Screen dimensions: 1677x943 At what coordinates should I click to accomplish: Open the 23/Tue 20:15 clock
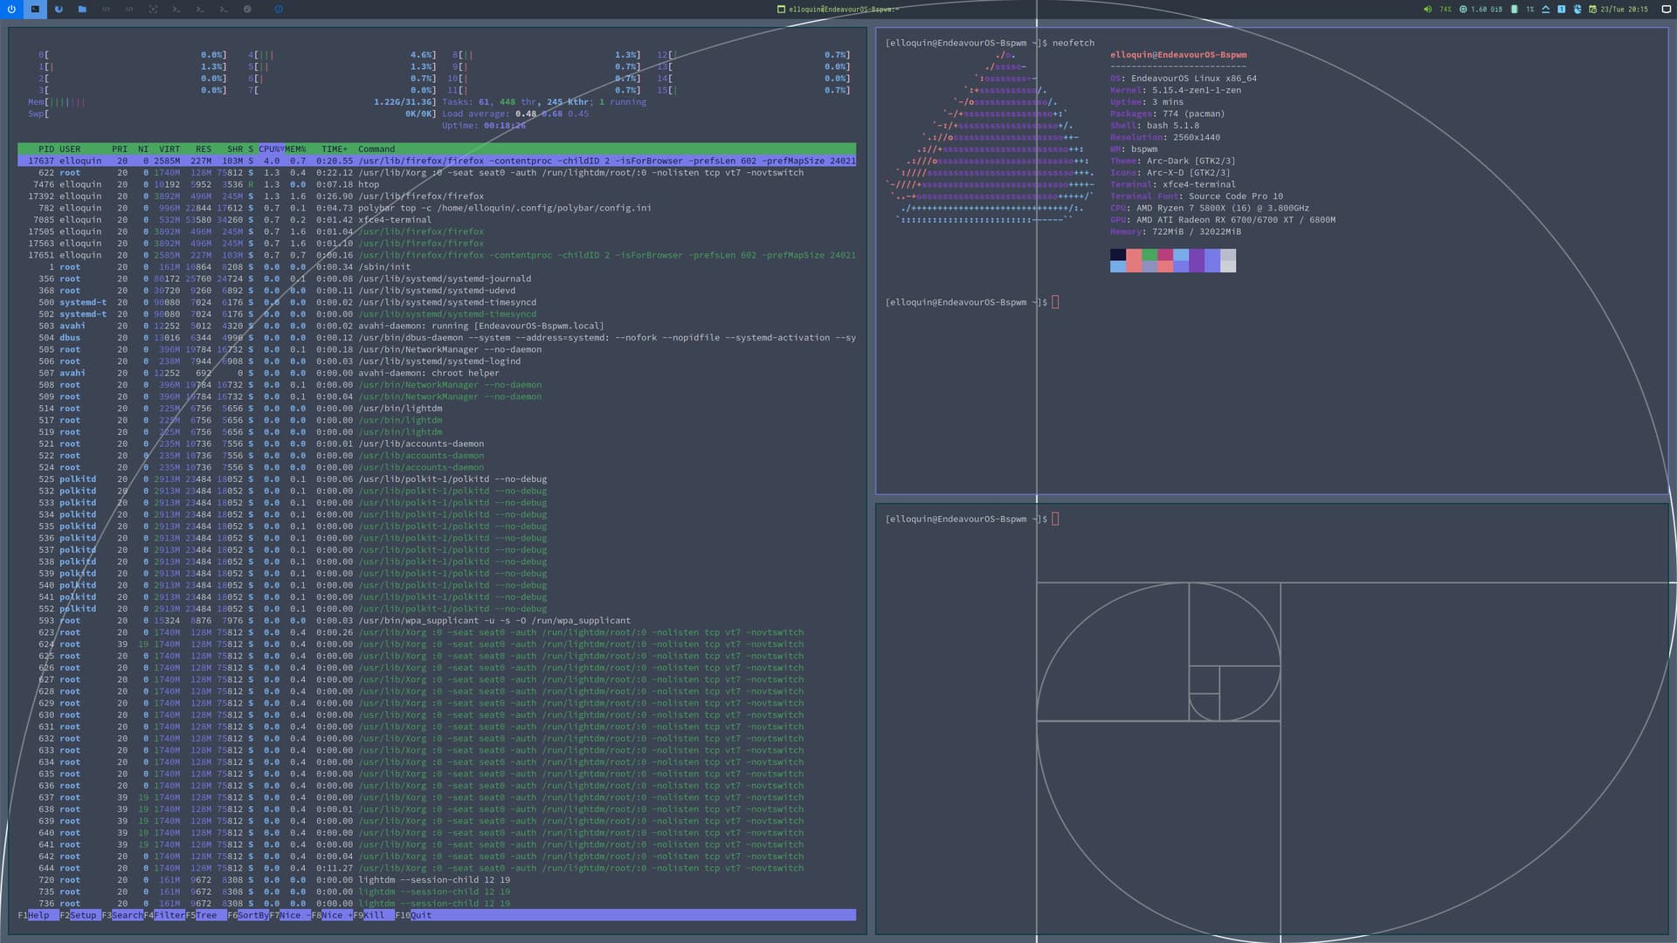[x=1624, y=9]
